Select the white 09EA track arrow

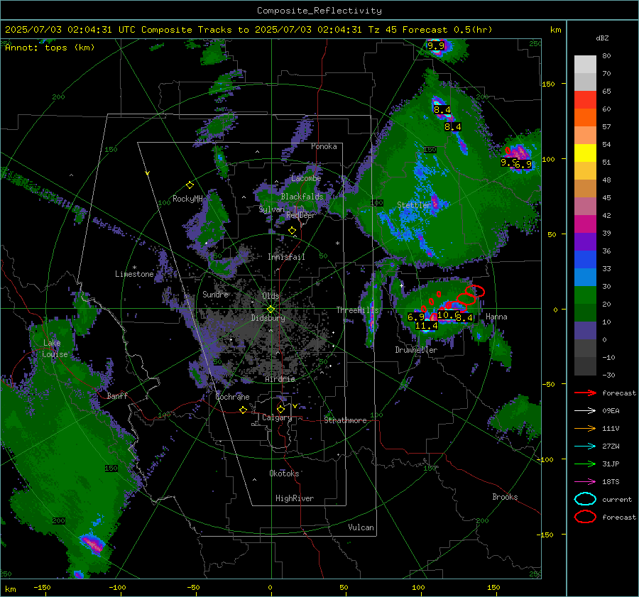tap(585, 411)
